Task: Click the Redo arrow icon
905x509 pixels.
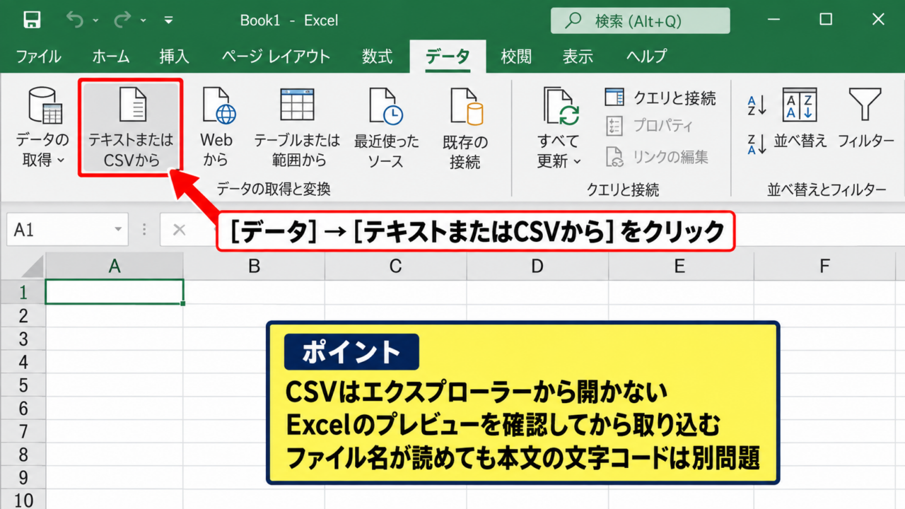Action: click(122, 20)
